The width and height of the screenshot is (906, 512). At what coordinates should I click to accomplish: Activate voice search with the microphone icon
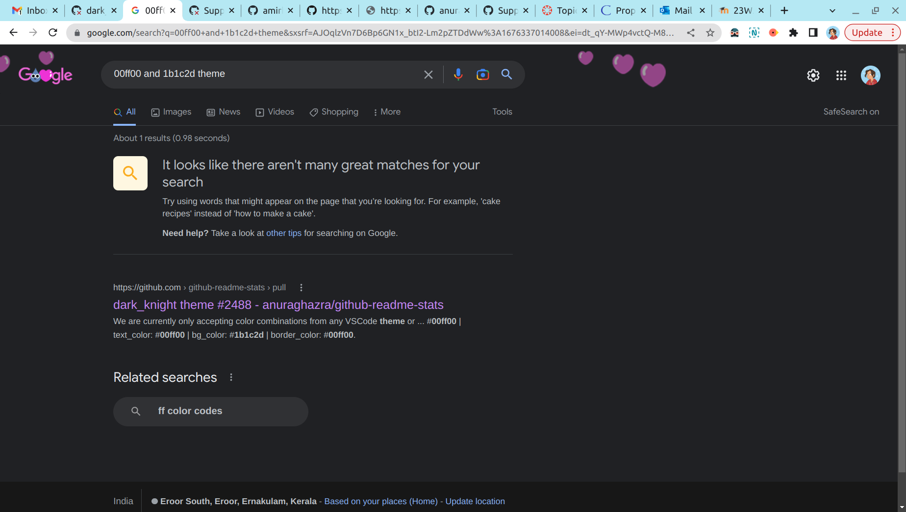458,74
